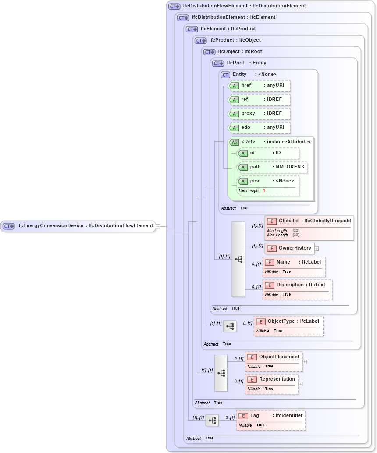The height and width of the screenshot is (453, 377).
Task: Click the CT icon of IfcEnergyConversionDevice
Action: (x=7, y=225)
